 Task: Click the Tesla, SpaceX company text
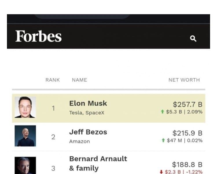click(x=87, y=113)
